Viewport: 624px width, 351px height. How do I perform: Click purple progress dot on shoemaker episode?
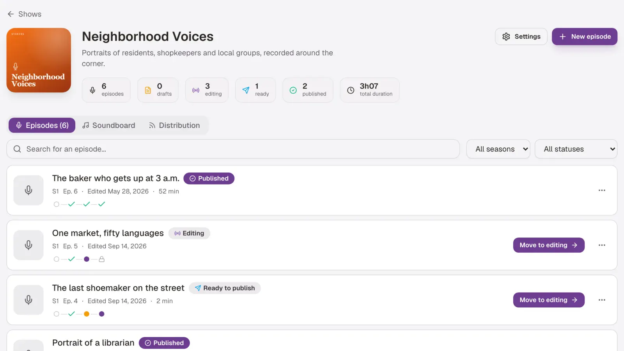101,314
